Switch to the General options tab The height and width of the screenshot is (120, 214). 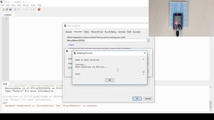coord(69,32)
